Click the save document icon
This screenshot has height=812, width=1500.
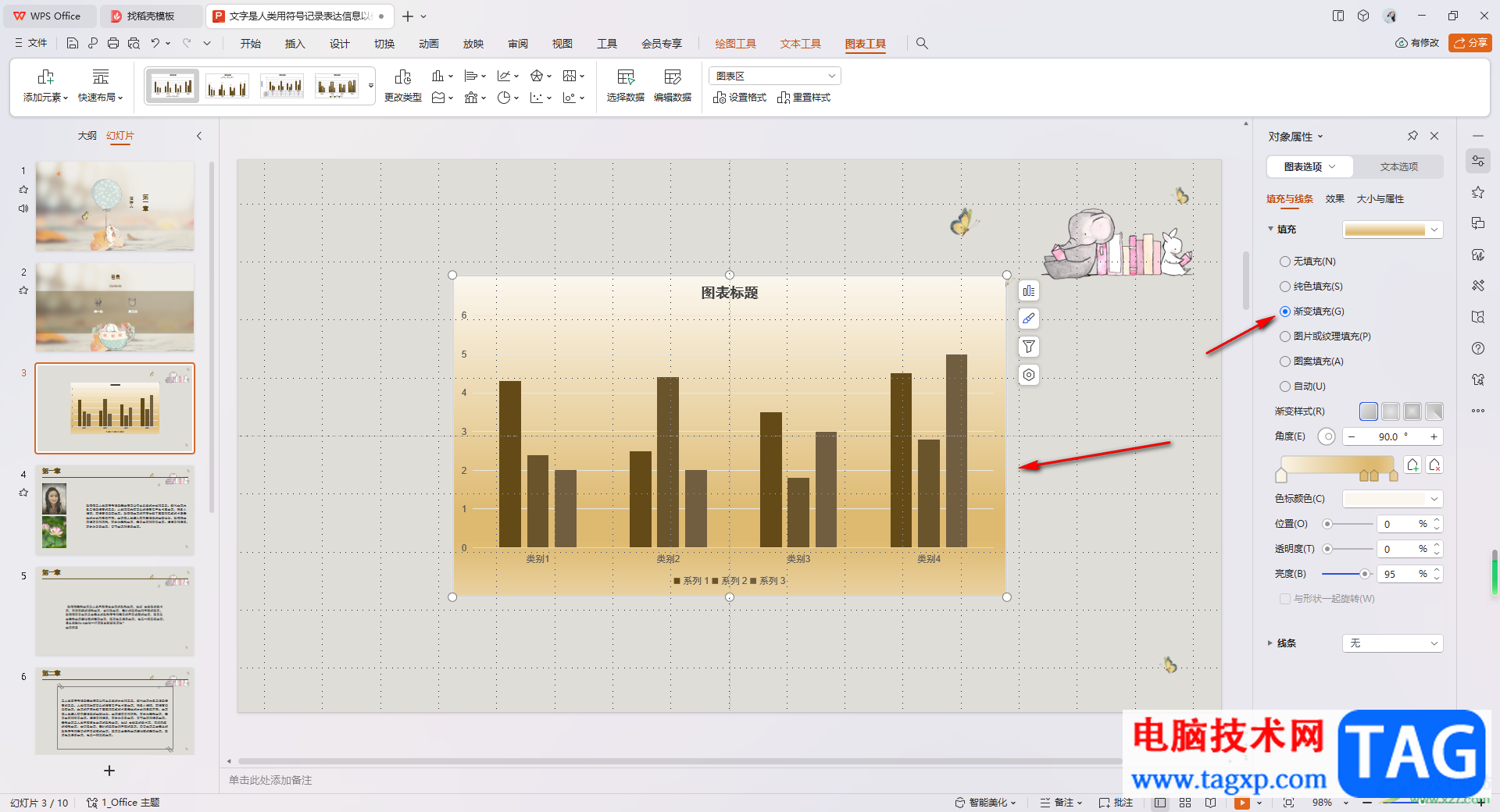tap(72, 44)
